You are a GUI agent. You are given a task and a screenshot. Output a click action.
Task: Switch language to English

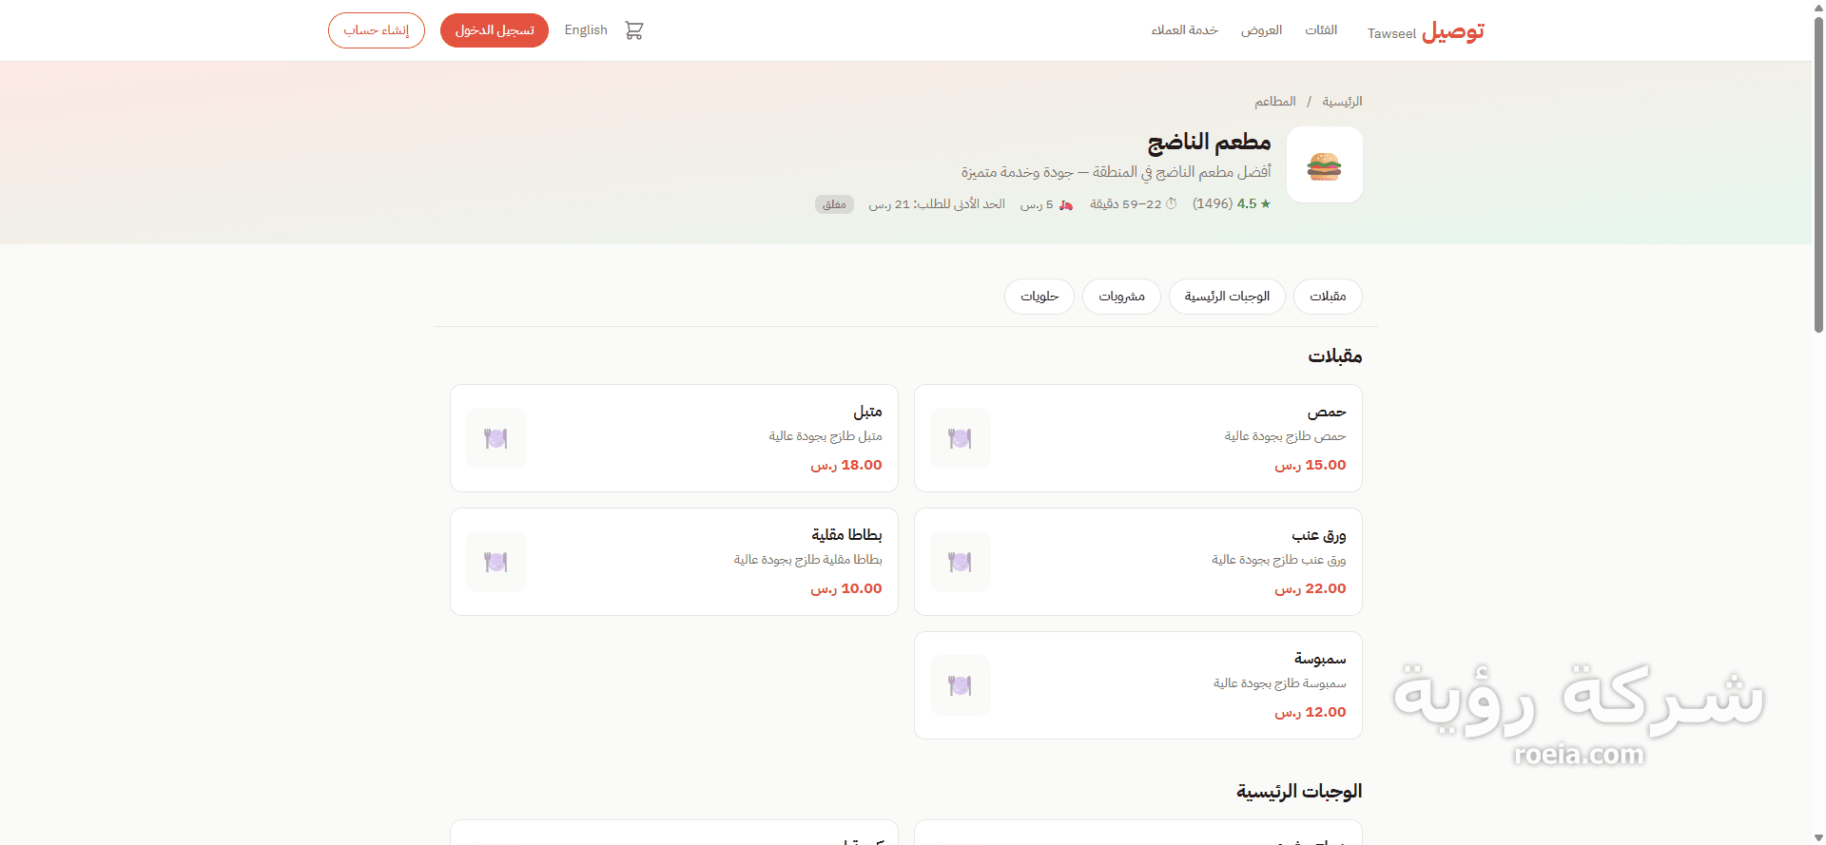click(x=586, y=30)
